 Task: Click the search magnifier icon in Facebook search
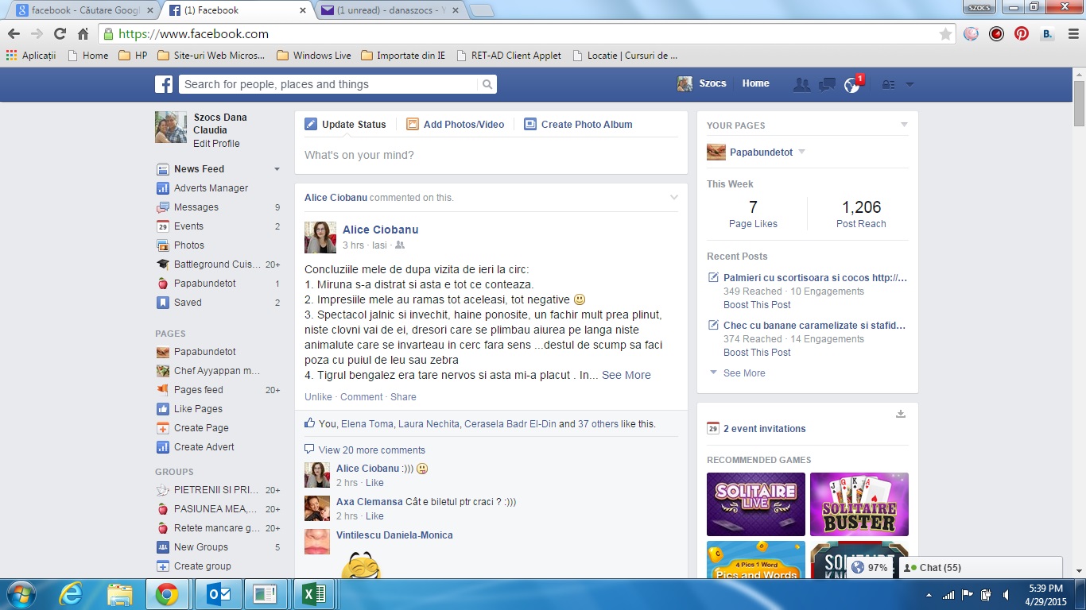point(487,84)
